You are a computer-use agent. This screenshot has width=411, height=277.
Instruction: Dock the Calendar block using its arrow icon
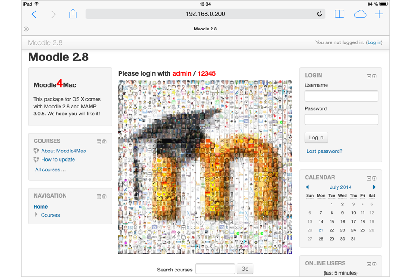tap(375, 178)
